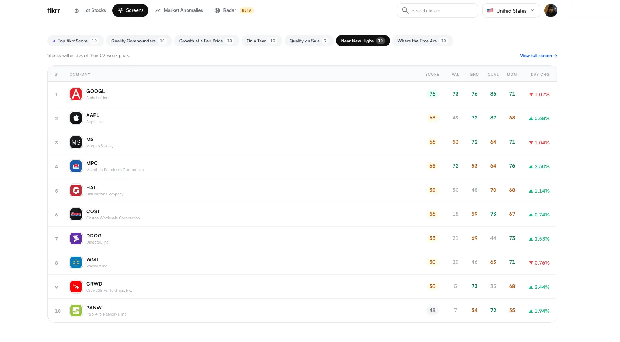This screenshot has height=342, width=620.
Task: Open the COST ticker link
Action: (x=93, y=211)
